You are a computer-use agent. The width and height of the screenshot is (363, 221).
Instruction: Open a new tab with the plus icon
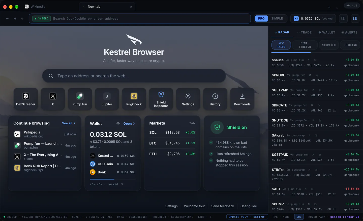[329, 7]
